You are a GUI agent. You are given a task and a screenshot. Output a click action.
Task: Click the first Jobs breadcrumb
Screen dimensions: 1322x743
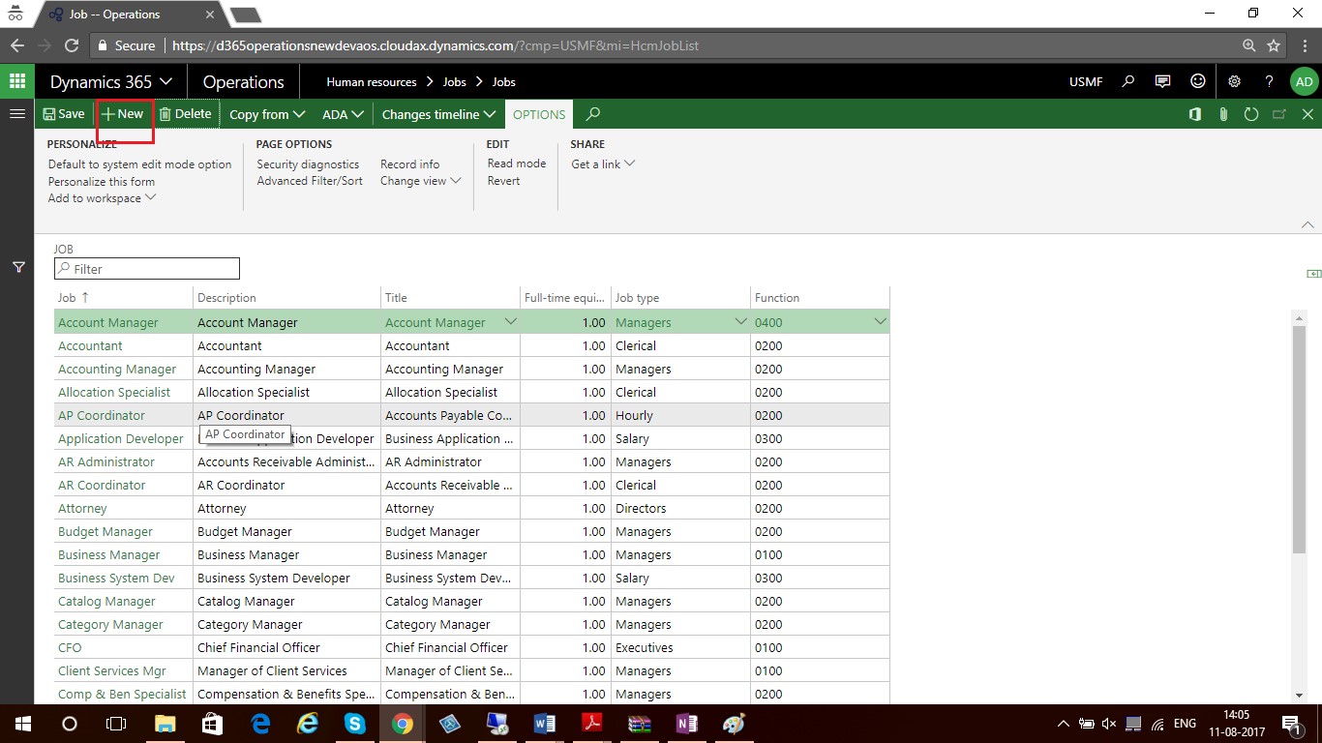(x=454, y=82)
